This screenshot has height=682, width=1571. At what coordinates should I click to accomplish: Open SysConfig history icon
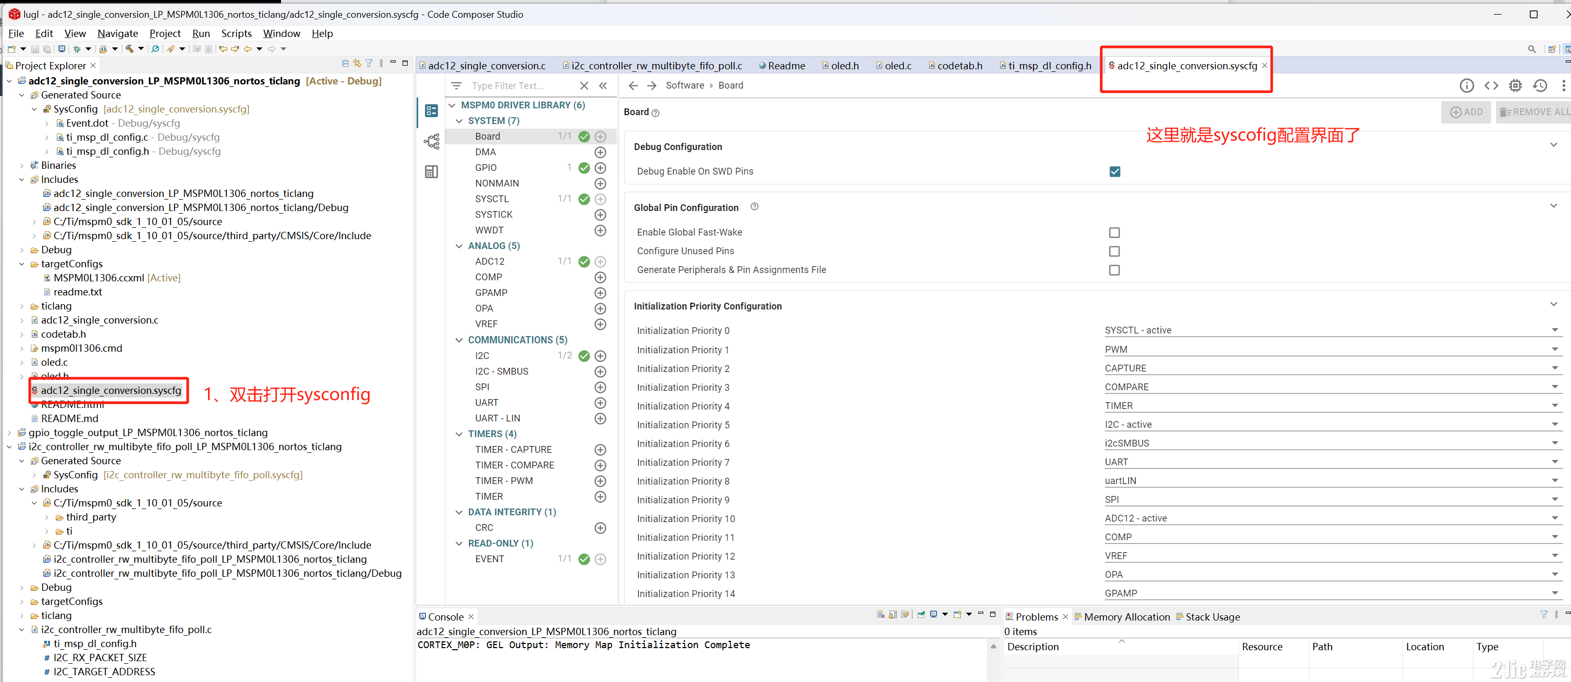point(1539,86)
